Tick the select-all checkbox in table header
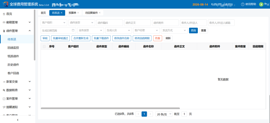This screenshot has width=270, height=123. pos(44,47)
